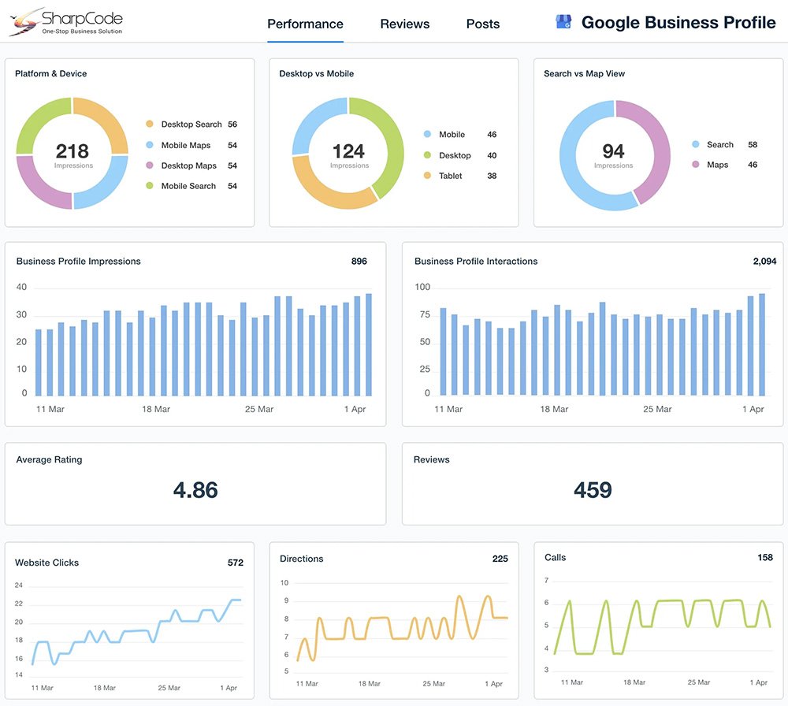The image size is (788, 706).
Task: Click the 459 Reviews count
Action: point(593,490)
